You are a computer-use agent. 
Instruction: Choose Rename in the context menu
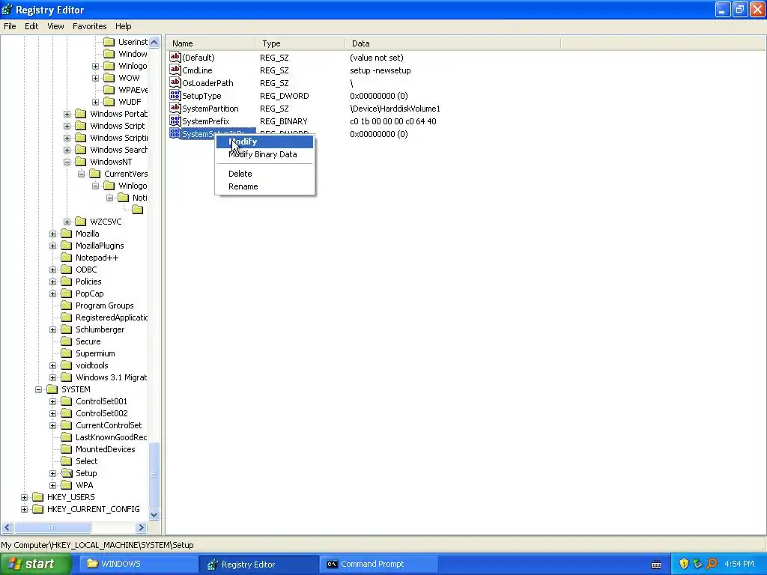coord(264,186)
